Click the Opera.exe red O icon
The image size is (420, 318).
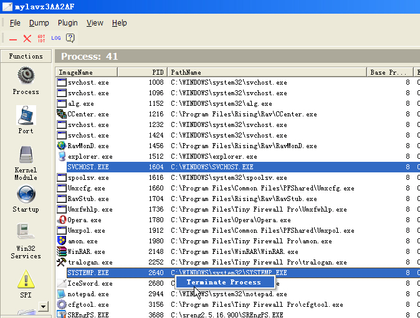[x=62, y=220]
